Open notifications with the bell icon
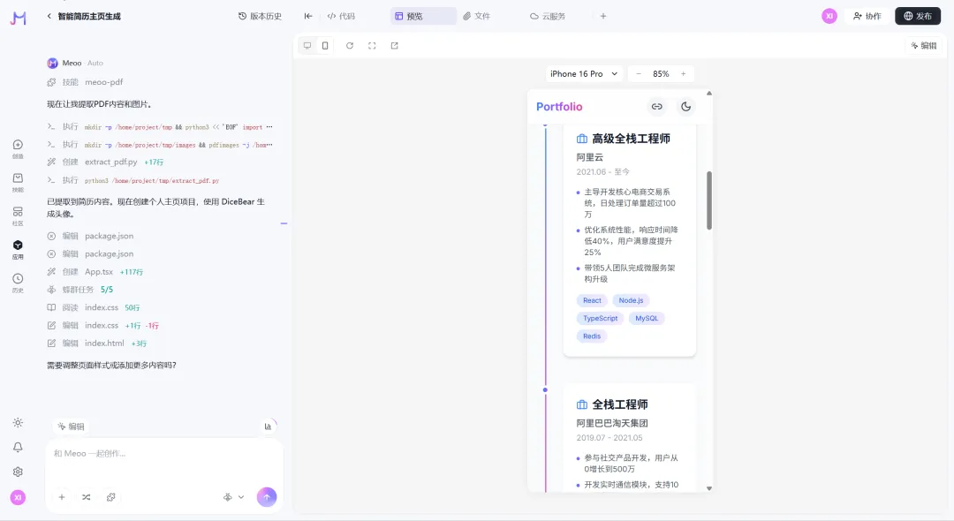Image resolution: width=954 pixels, height=521 pixels. click(x=18, y=447)
